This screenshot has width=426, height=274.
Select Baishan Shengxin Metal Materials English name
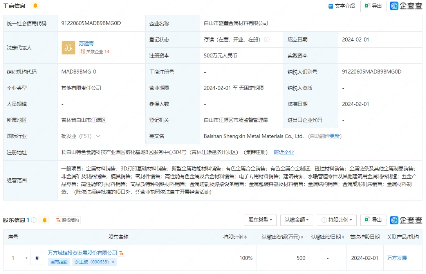point(253,136)
